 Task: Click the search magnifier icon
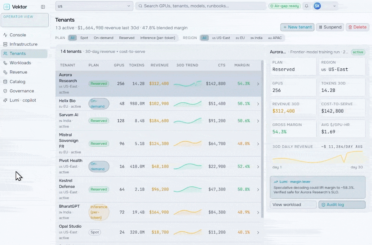click(x=140, y=6)
